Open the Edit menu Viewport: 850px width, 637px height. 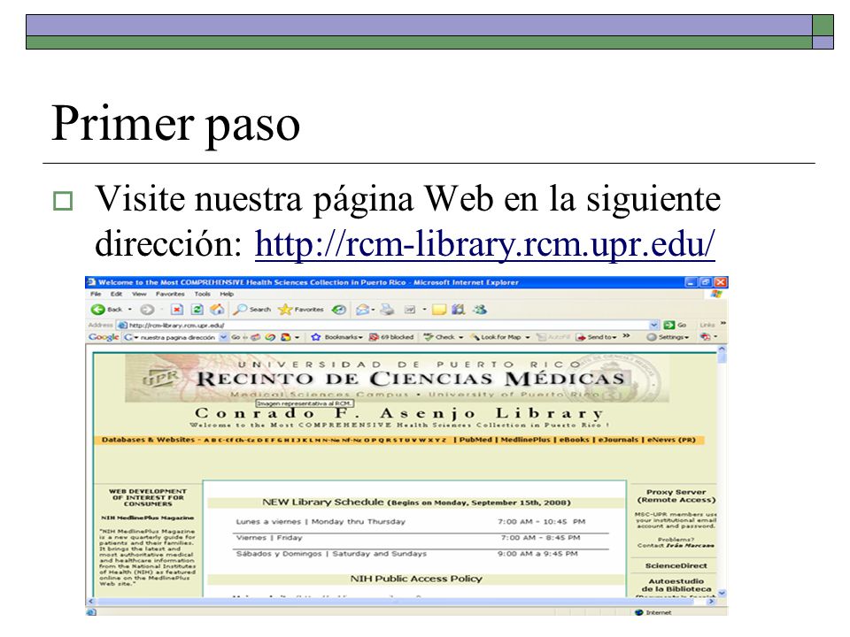(117, 294)
